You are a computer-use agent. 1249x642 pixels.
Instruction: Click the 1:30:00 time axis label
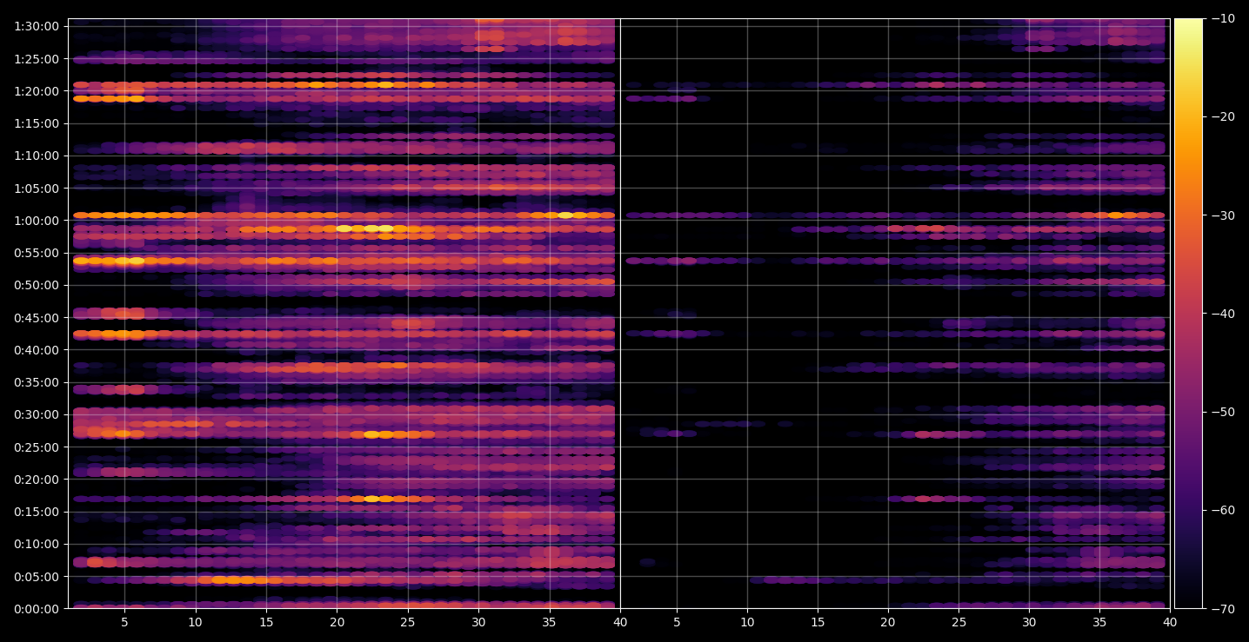pos(37,26)
